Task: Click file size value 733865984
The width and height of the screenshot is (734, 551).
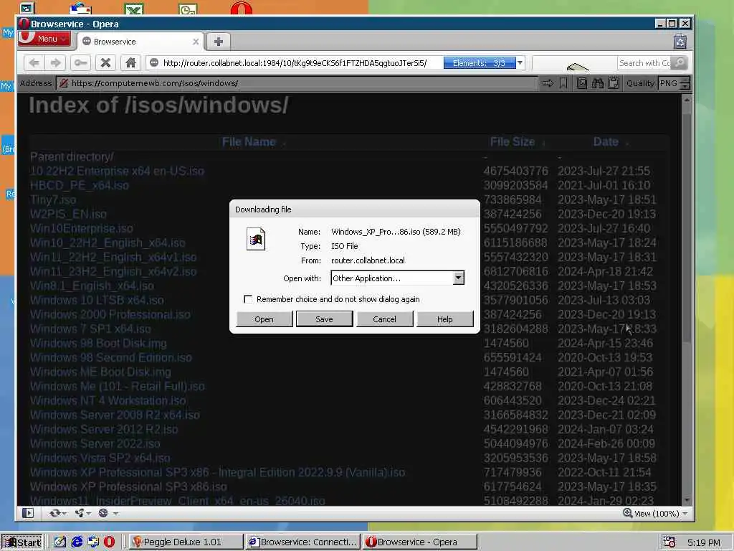Action: coord(513,199)
